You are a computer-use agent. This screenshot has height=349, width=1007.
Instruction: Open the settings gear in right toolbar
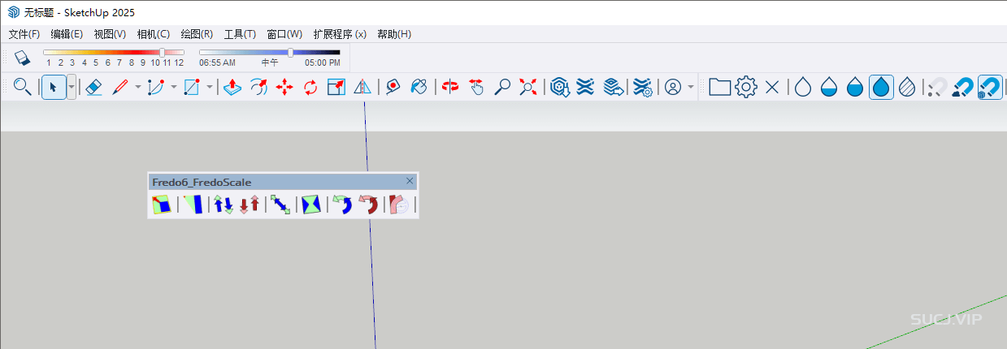(x=746, y=87)
